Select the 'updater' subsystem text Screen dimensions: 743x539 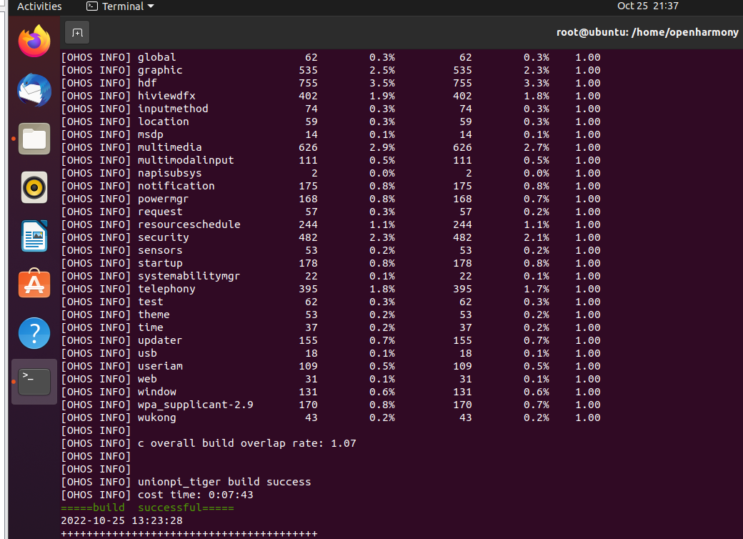(x=160, y=340)
